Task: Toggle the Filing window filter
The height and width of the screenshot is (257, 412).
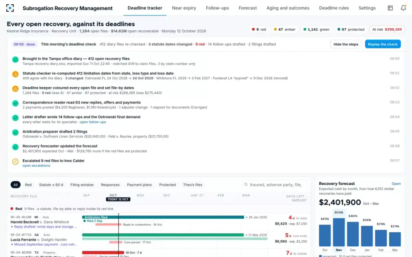Action: tap(82, 185)
